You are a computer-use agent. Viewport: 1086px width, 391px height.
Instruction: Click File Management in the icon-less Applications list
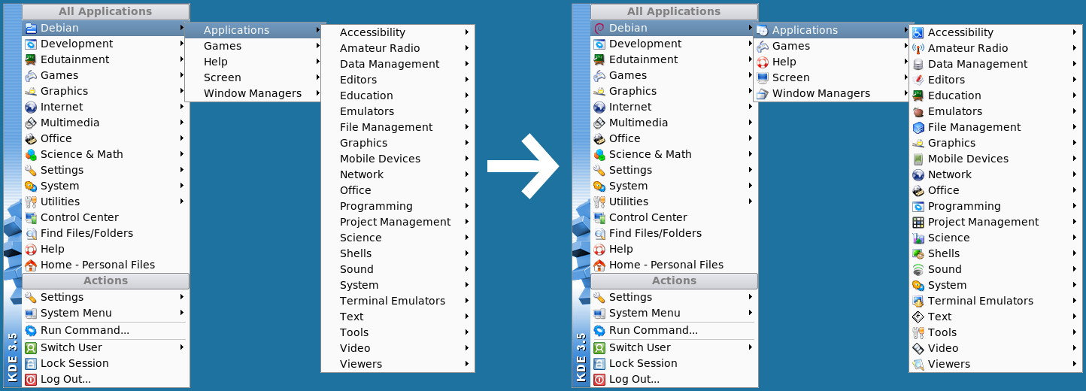(398, 127)
